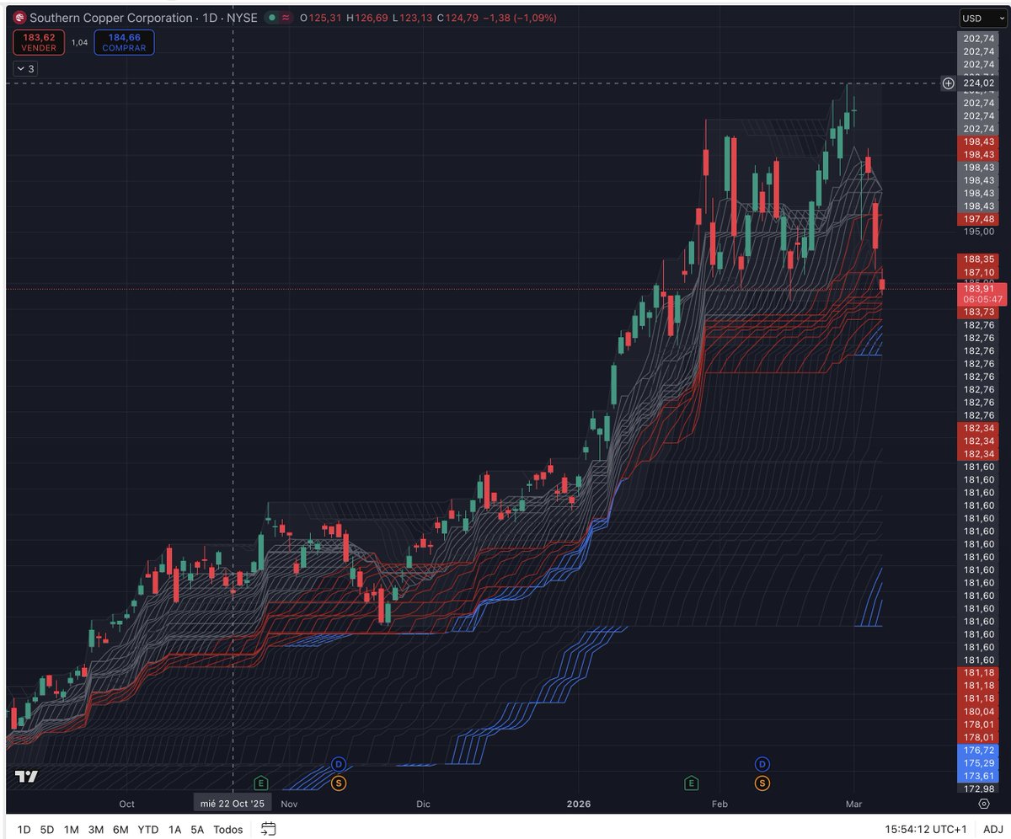Open the go-to-date calendar icon
This screenshot has height=839, width=1011.
click(x=269, y=829)
